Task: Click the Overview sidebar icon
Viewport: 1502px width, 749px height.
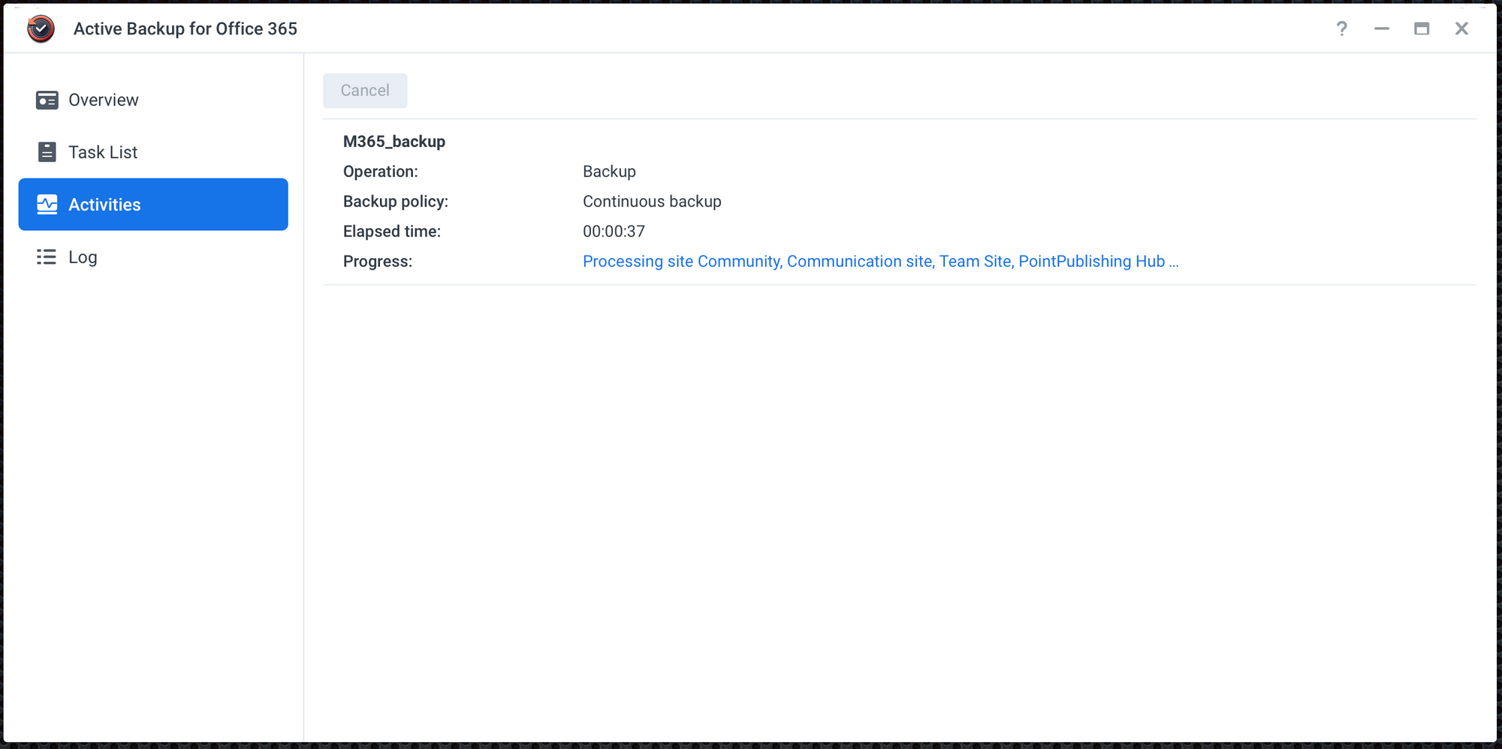Action: [x=47, y=100]
